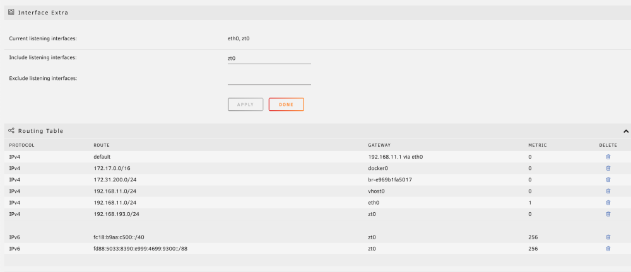The width and height of the screenshot is (631, 272).
Task: Delete the 192.168.11.0/24 eth0 route
Action: pos(608,203)
